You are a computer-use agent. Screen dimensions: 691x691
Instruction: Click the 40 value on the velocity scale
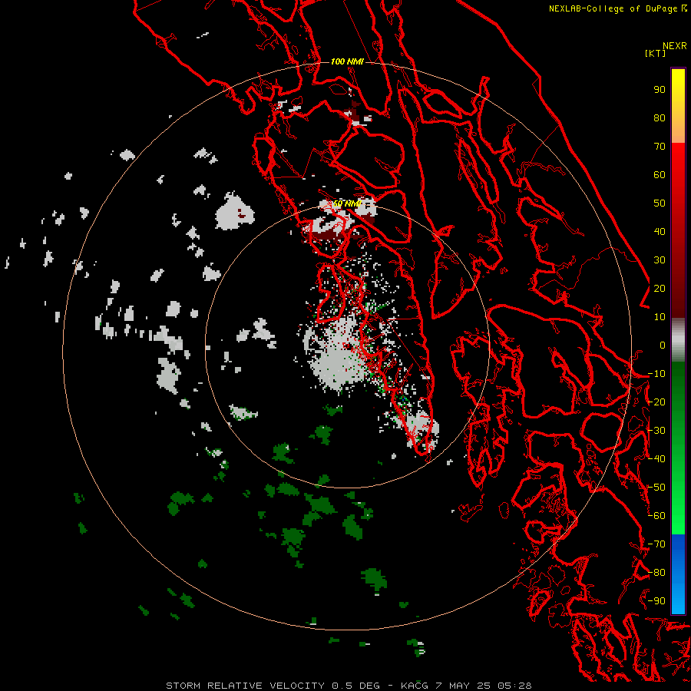coord(660,231)
